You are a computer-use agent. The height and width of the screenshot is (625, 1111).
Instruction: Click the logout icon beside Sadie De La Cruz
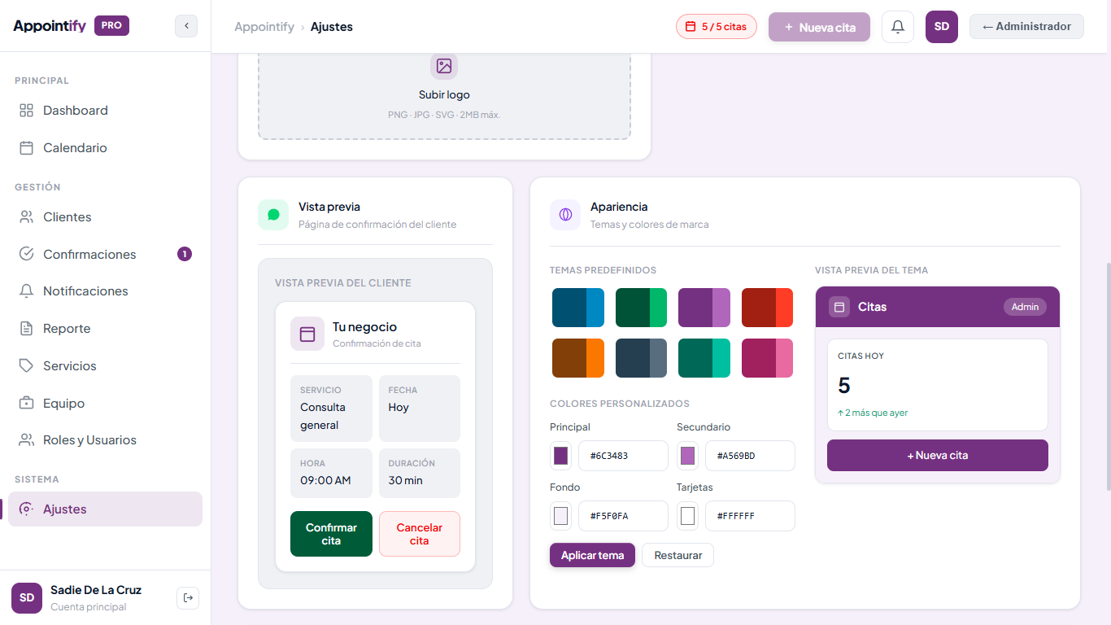point(188,598)
